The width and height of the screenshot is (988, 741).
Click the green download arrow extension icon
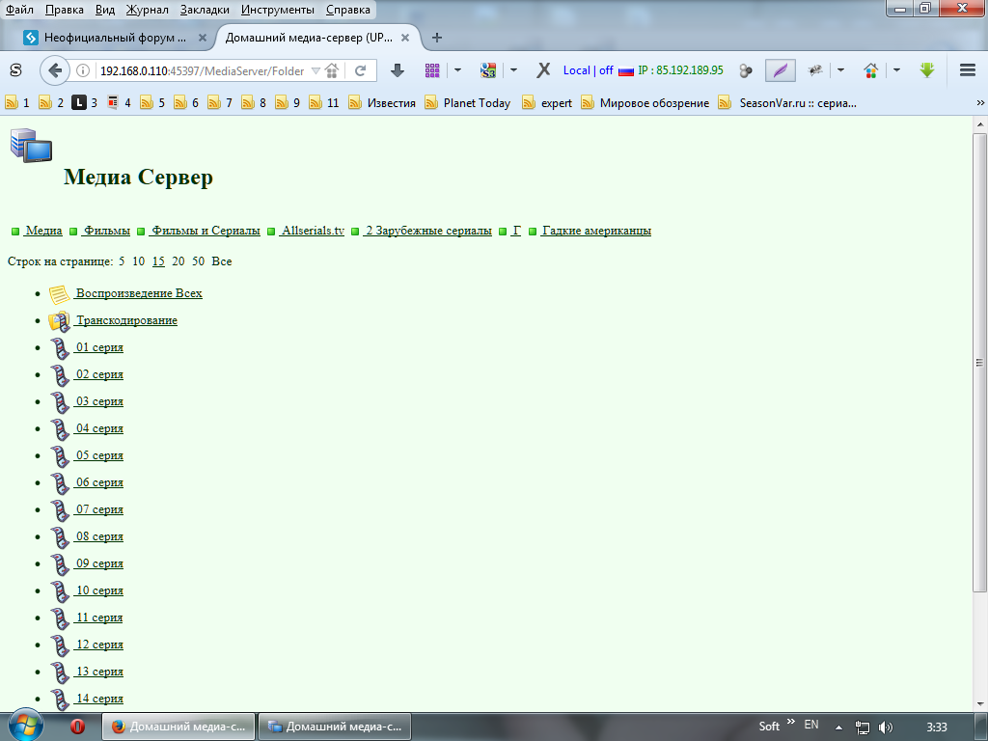[x=927, y=70]
